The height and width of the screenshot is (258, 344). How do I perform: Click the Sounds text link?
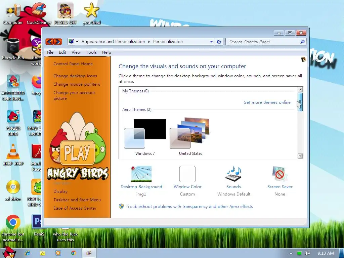tap(234, 186)
